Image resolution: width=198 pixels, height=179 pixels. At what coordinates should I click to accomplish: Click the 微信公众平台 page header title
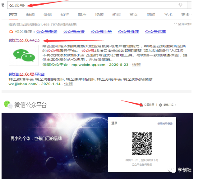click(30, 105)
